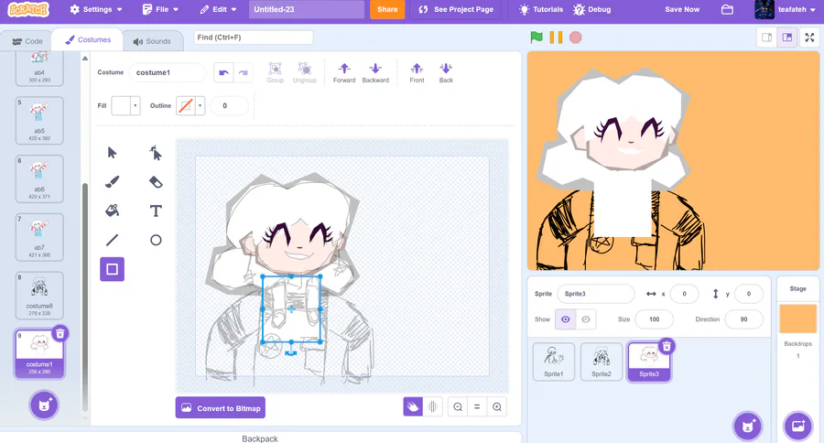Viewport: 824px width, 443px height.
Task: Open the teafateh account menu
Action: pyautogui.click(x=786, y=9)
